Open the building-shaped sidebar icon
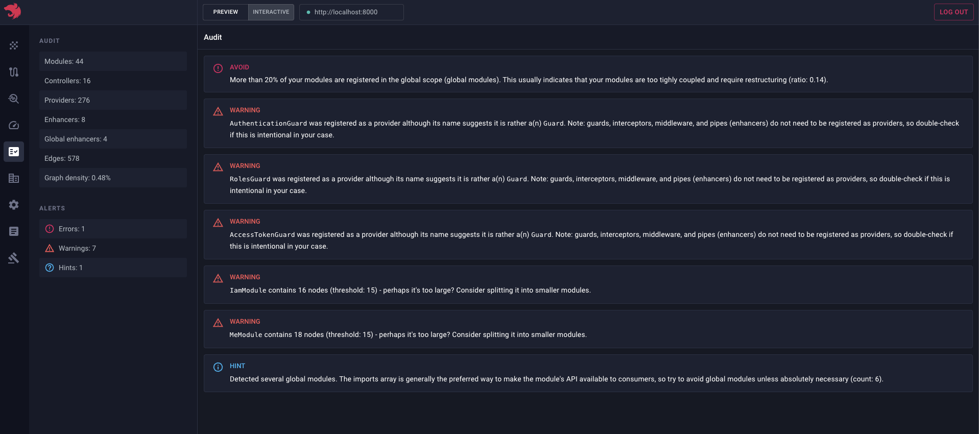 point(14,178)
